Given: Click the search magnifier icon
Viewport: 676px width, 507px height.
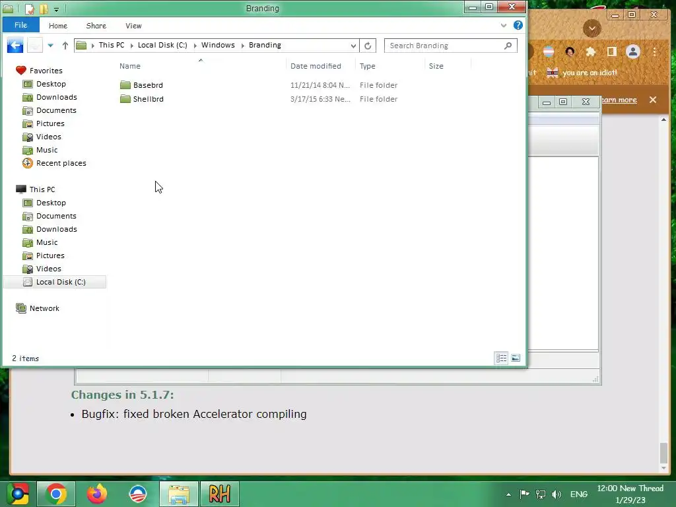Looking at the screenshot, I should 508,46.
